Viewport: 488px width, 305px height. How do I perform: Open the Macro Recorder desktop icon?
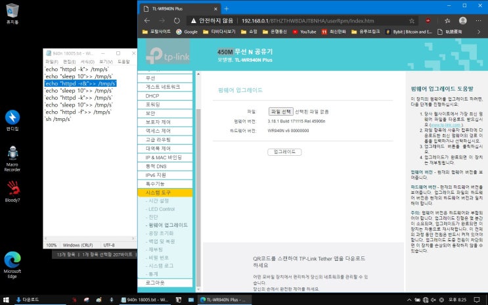12,158
